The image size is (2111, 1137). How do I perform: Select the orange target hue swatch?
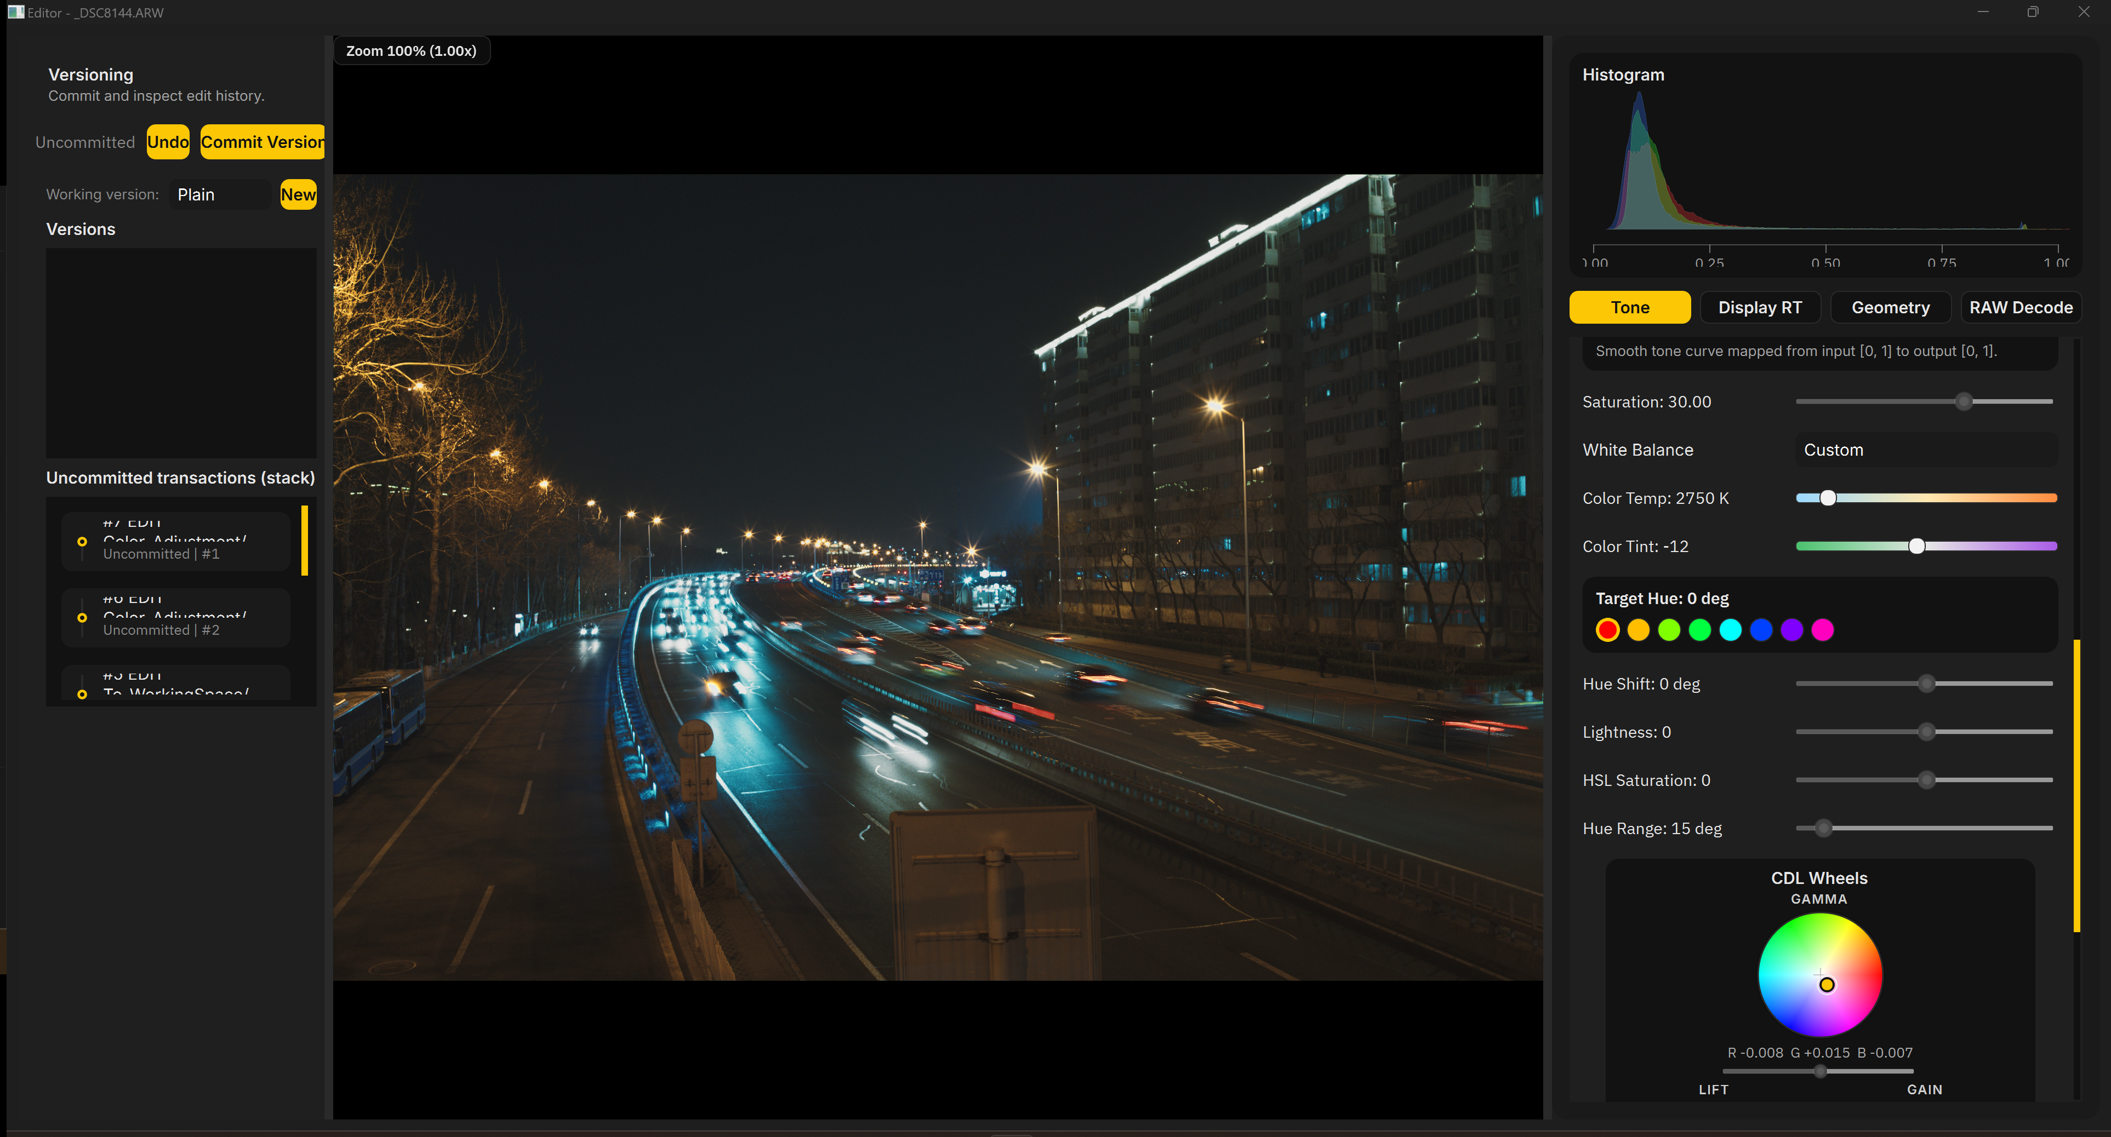point(1638,630)
